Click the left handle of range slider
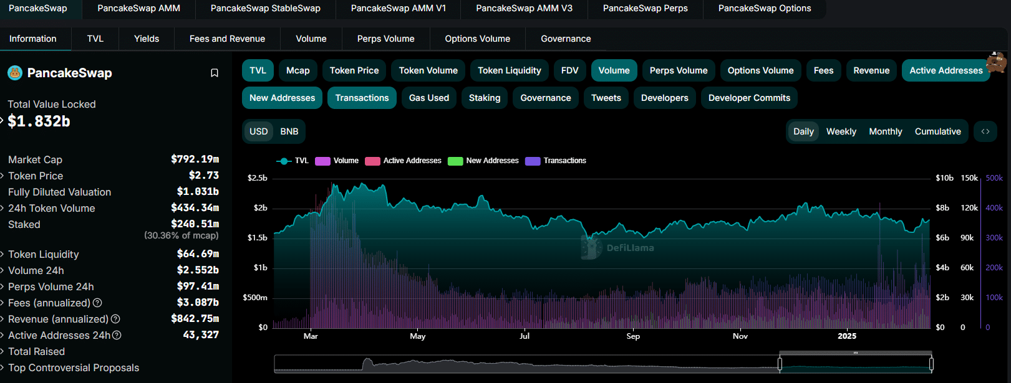This screenshot has width=1011, height=383. click(x=780, y=364)
